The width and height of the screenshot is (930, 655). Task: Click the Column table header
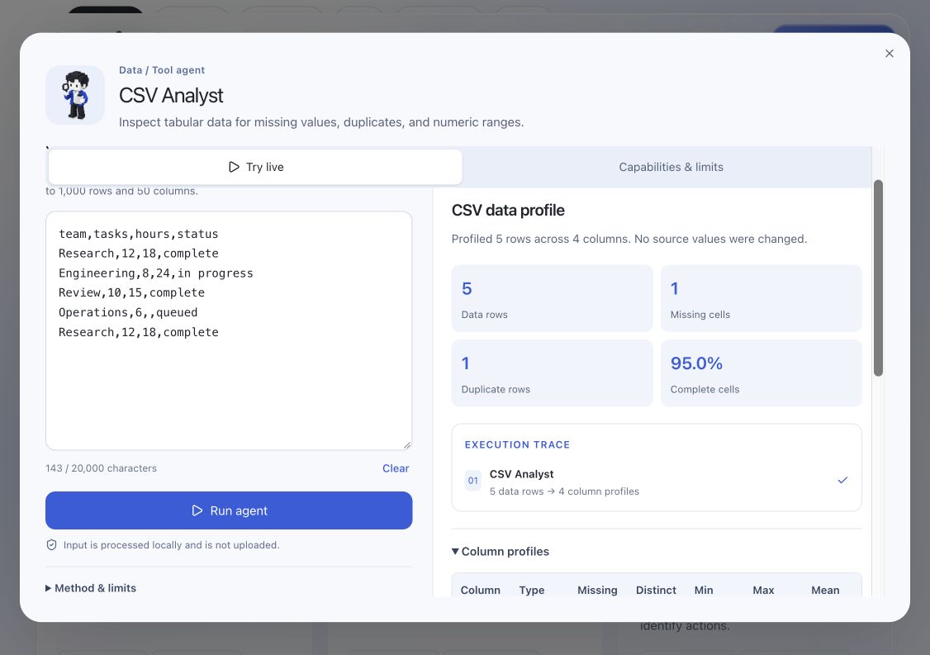[481, 590]
